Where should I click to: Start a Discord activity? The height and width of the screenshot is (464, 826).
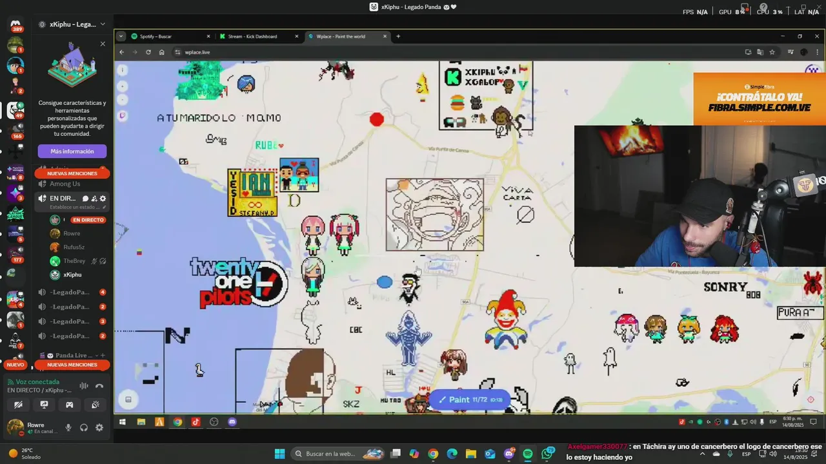pos(69,405)
